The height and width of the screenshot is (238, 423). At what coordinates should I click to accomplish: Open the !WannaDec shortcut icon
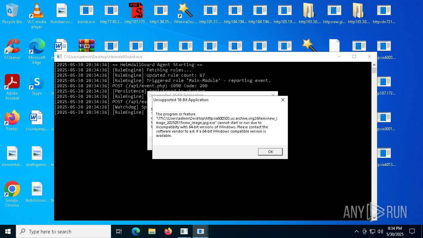tap(185, 14)
